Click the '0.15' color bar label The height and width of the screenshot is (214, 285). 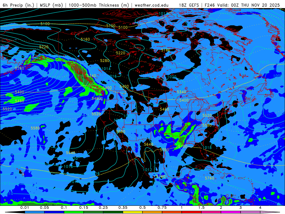click(x=84, y=208)
